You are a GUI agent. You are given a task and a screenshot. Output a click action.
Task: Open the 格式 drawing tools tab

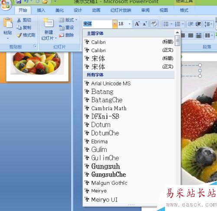pos(184,10)
